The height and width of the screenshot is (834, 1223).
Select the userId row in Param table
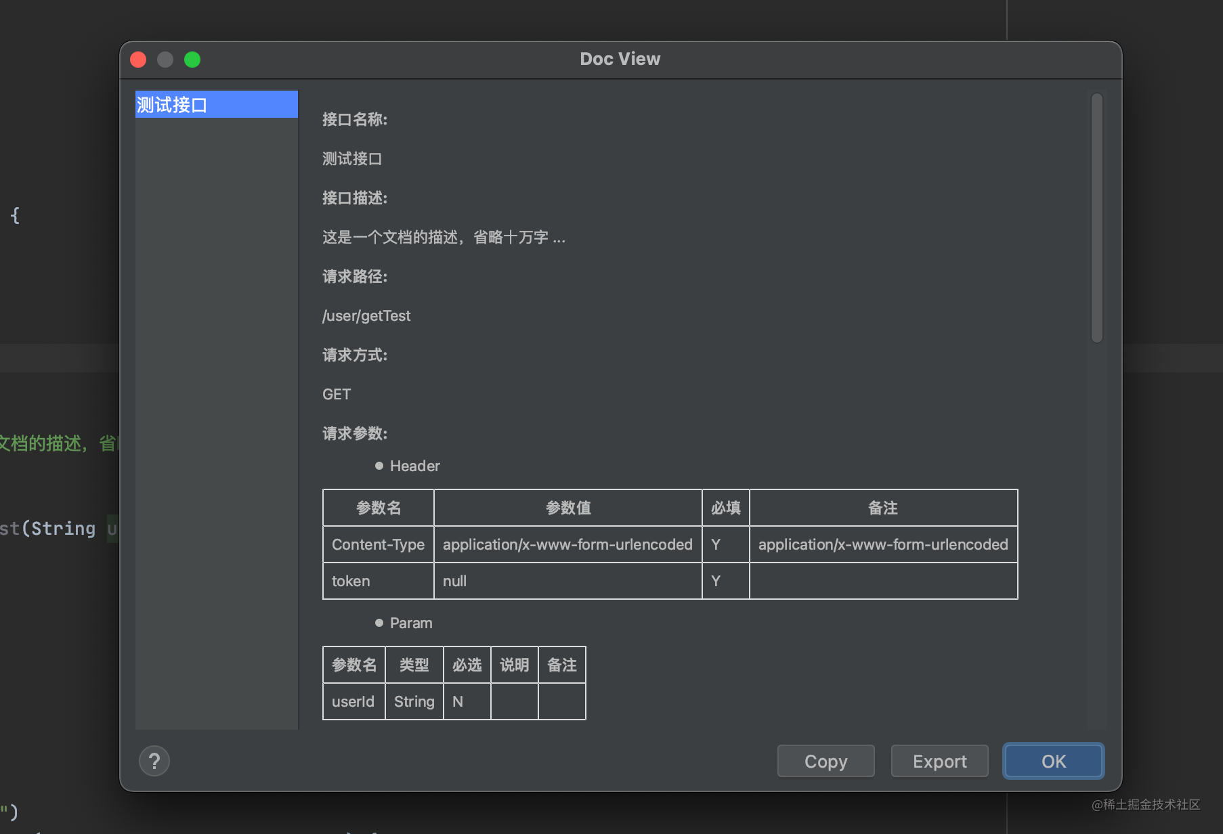click(353, 701)
